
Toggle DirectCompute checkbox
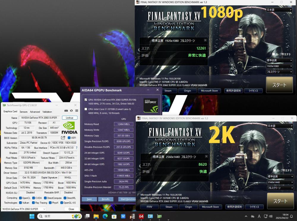point(45,198)
